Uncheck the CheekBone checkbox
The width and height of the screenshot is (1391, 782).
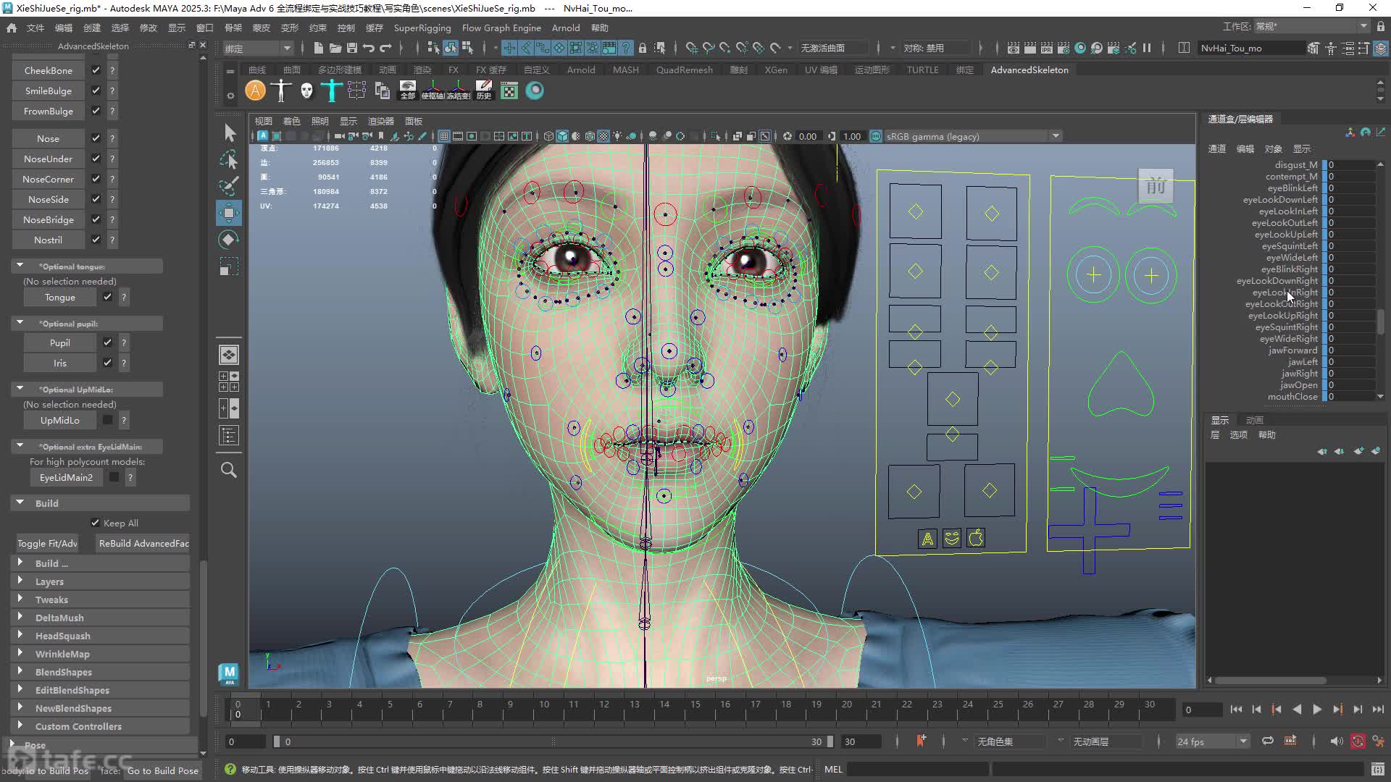(x=96, y=70)
